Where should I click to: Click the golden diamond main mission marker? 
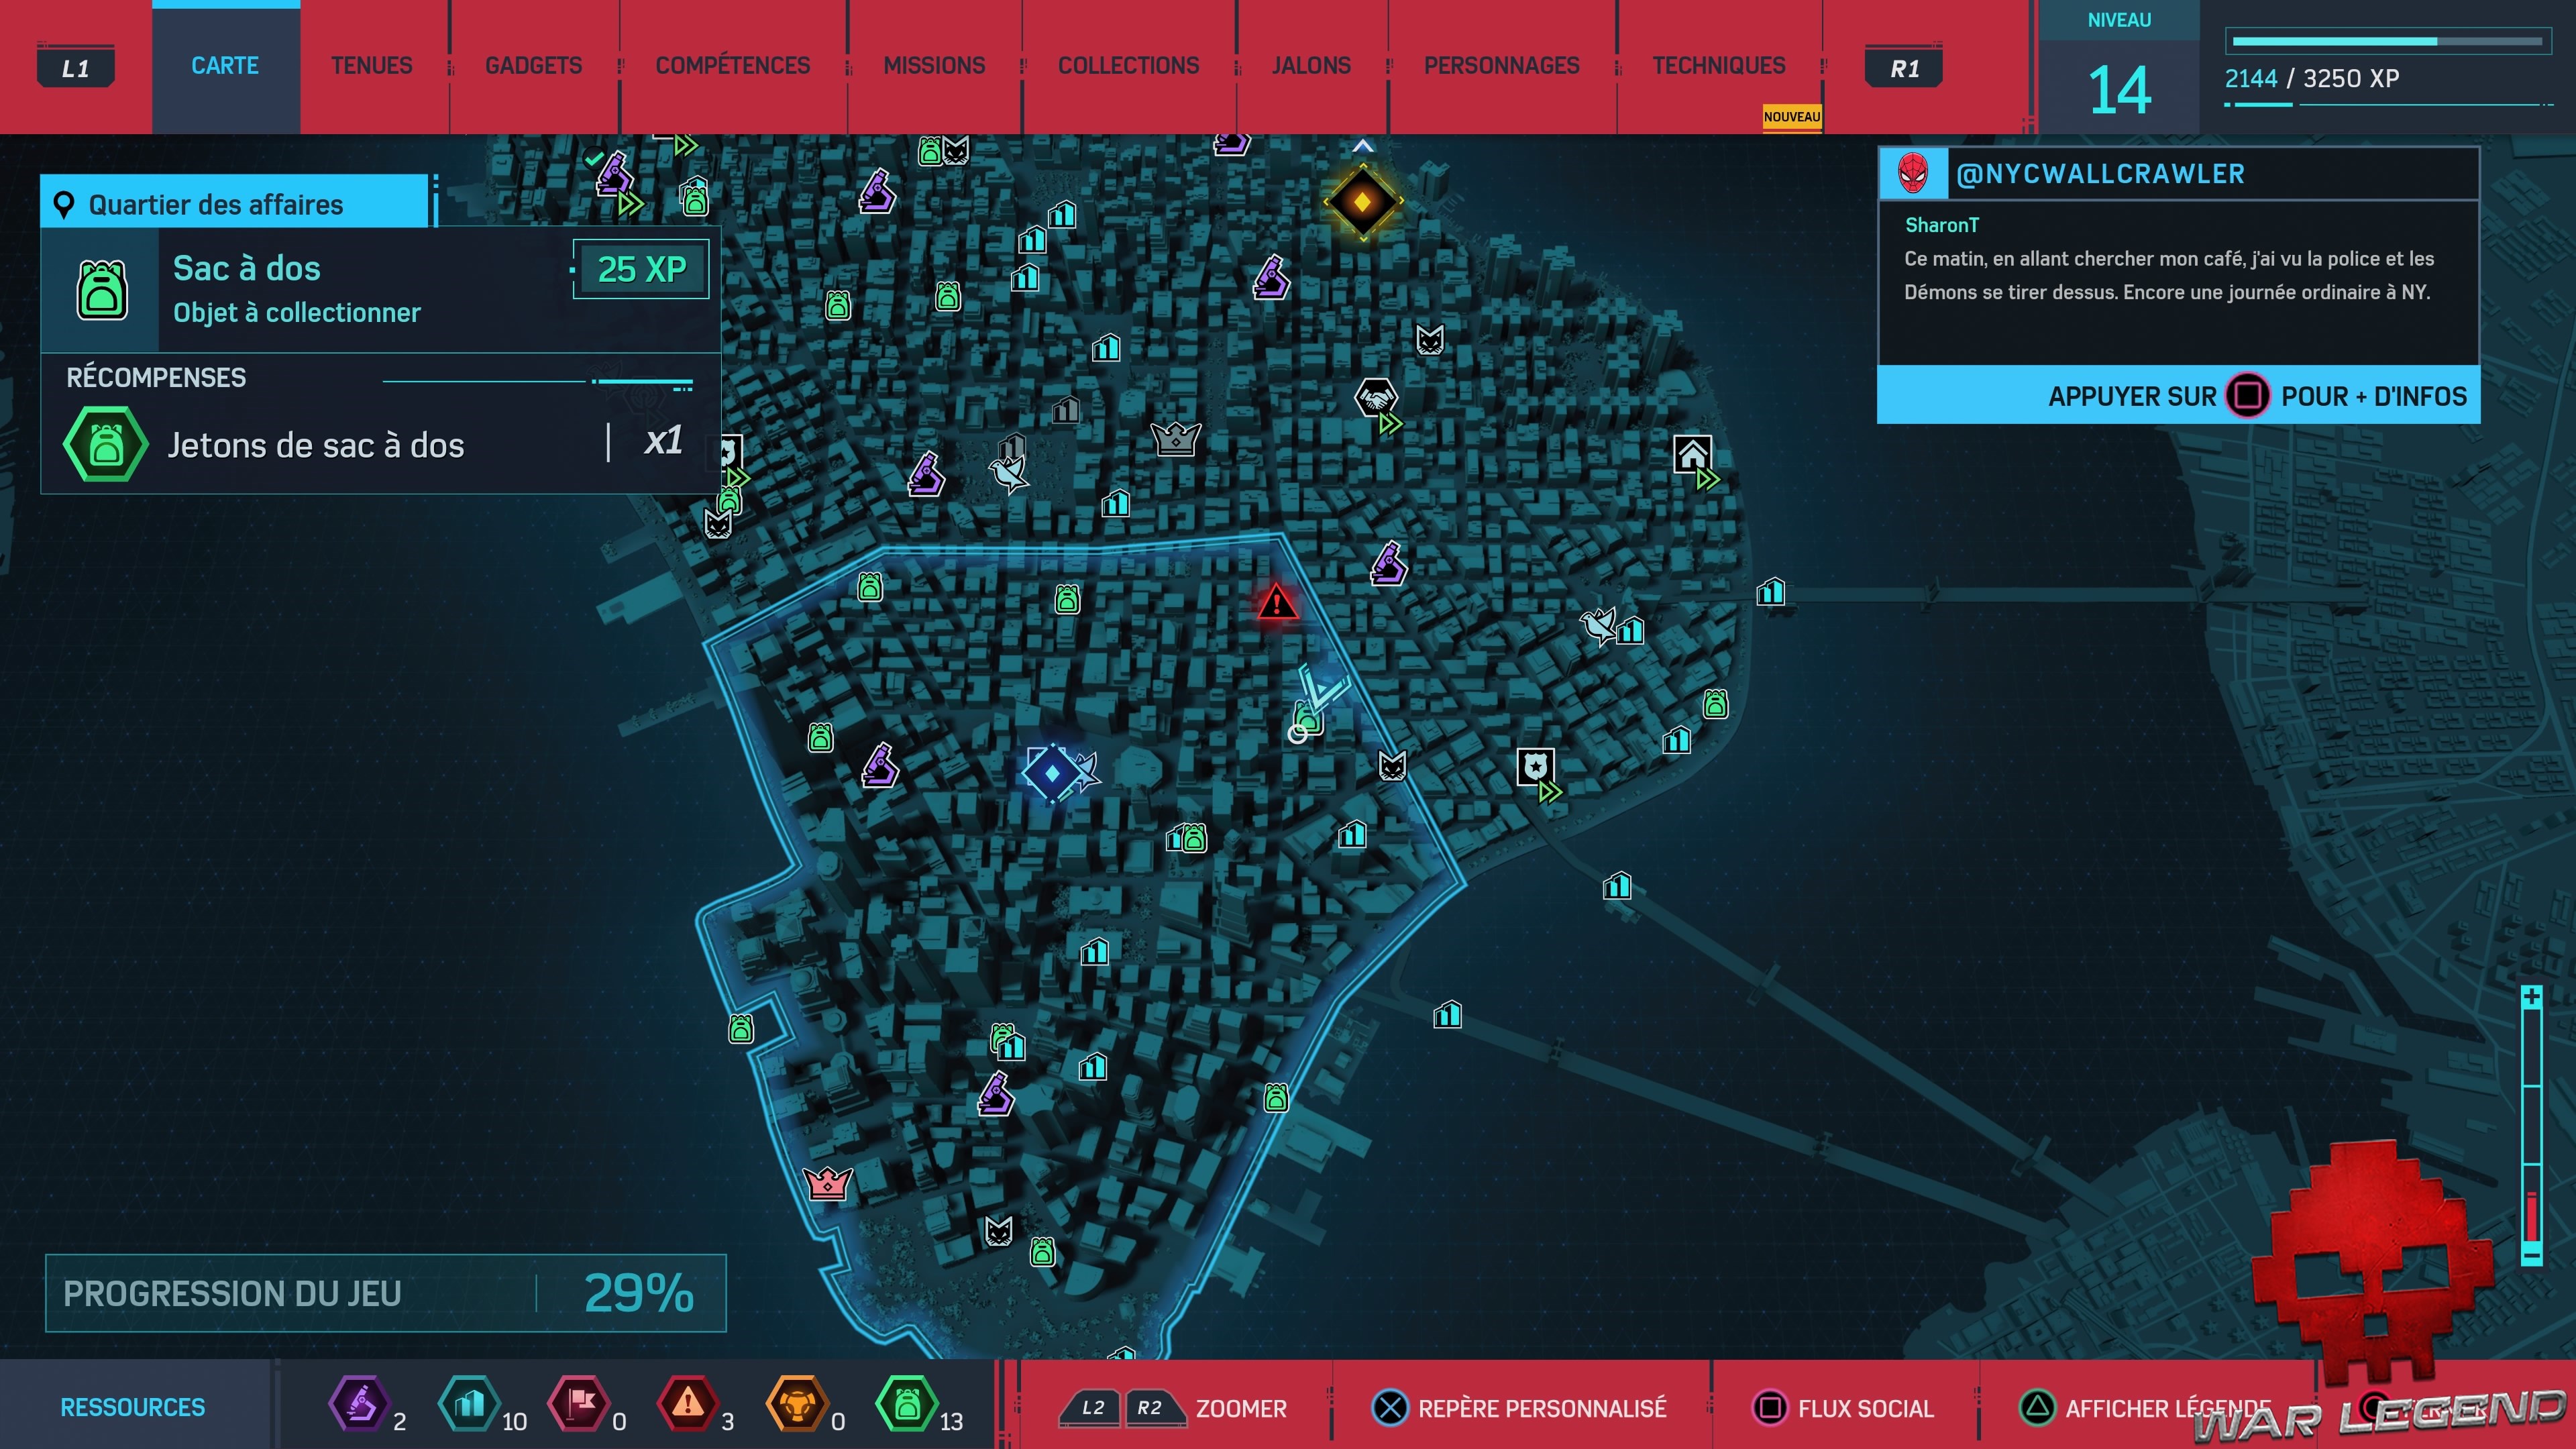[1362, 202]
